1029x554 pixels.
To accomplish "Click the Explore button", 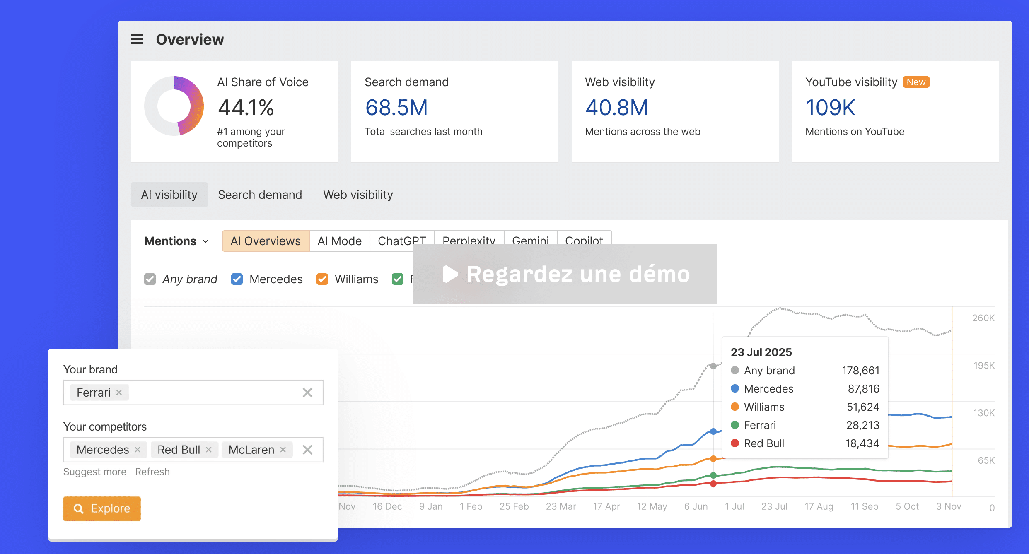I will (x=101, y=508).
